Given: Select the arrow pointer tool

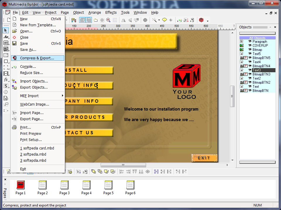Looking at the screenshot, I should point(6,31).
